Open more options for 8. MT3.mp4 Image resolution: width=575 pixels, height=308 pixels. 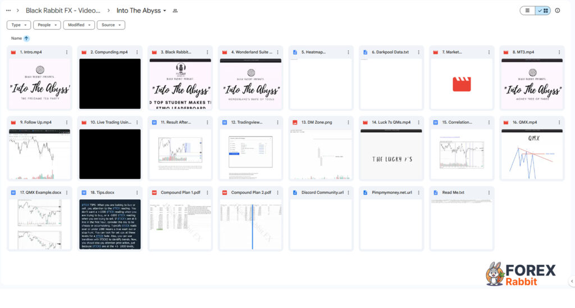pos(559,52)
